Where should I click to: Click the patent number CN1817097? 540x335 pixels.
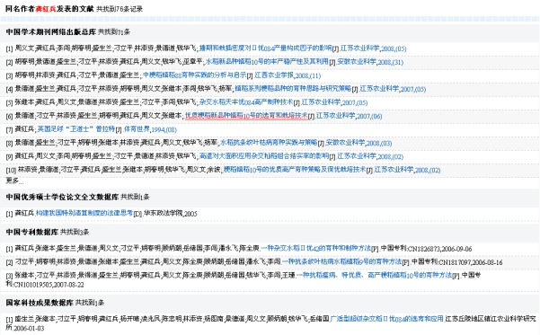[x=456, y=262]
